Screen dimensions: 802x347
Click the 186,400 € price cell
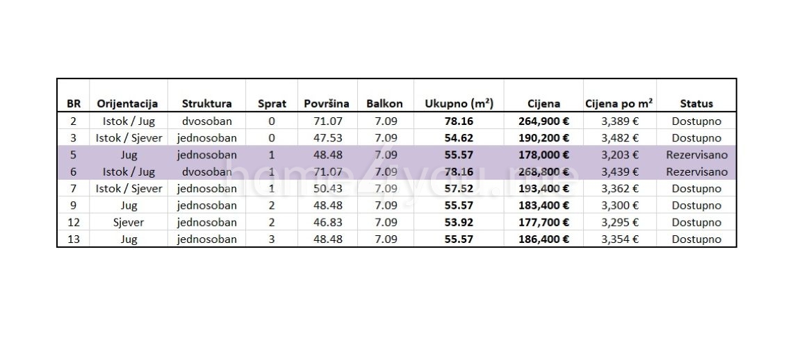pos(543,239)
